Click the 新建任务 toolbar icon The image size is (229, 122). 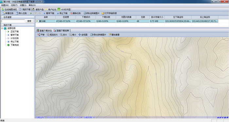pos(4,13)
